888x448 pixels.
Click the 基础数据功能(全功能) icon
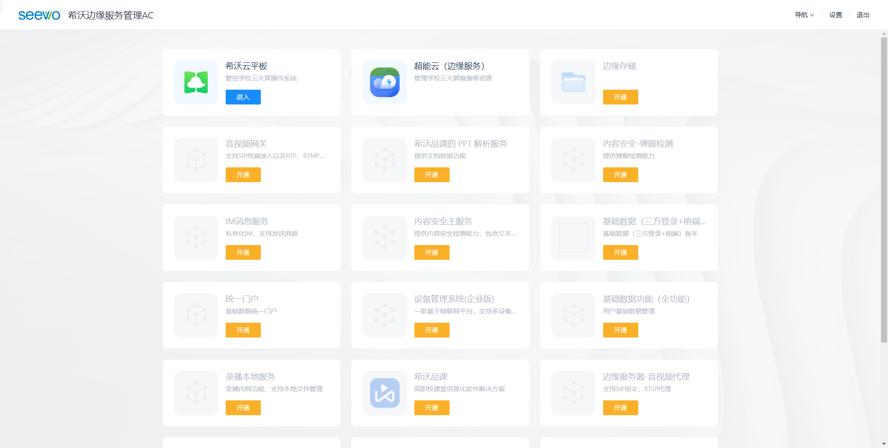(573, 315)
